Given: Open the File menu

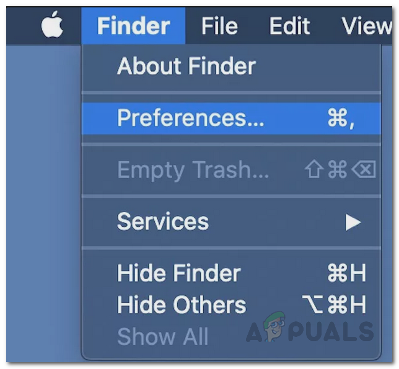Looking at the screenshot, I should (x=220, y=27).
